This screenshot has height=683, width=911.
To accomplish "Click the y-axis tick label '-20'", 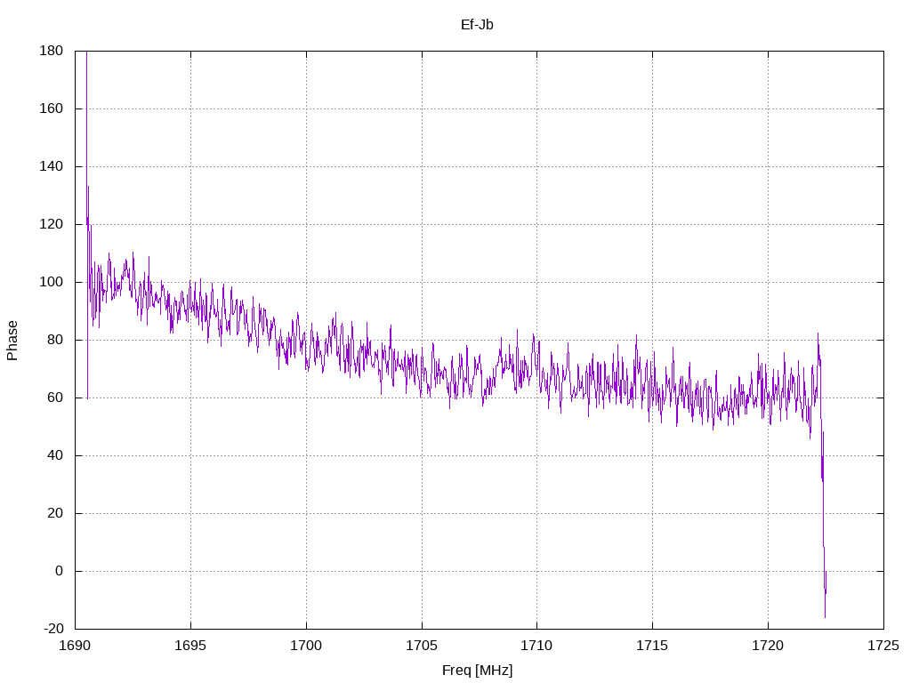I will 53,629.
